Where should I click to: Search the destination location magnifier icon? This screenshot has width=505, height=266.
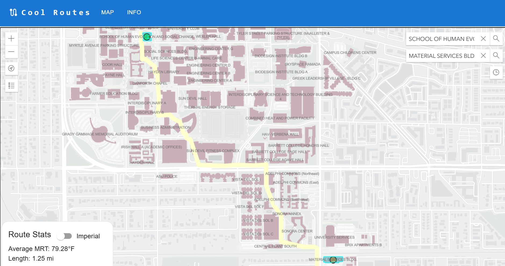coord(496,56)
